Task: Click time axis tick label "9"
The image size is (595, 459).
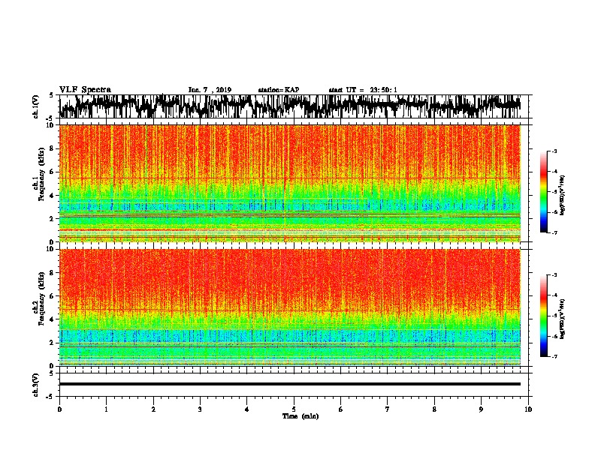Action: pos(481,409)
